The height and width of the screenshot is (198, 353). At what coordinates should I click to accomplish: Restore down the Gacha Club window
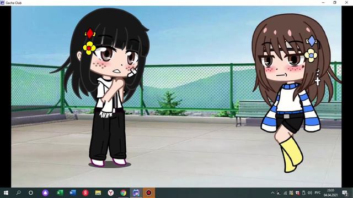pos(335,3)
